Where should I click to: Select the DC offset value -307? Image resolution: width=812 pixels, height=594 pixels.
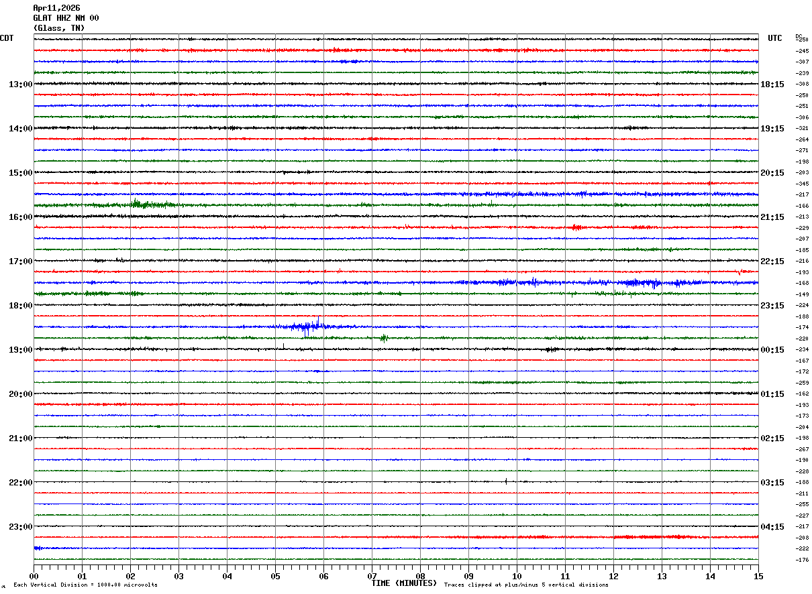802,62
